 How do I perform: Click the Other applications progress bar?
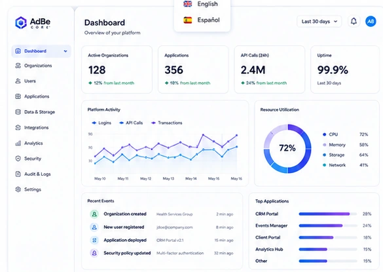328,261
